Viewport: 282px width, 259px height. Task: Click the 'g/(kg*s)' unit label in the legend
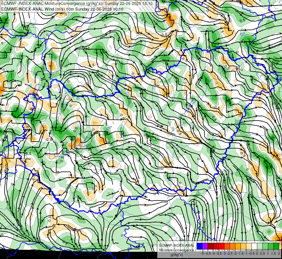[x=177, y=255]
